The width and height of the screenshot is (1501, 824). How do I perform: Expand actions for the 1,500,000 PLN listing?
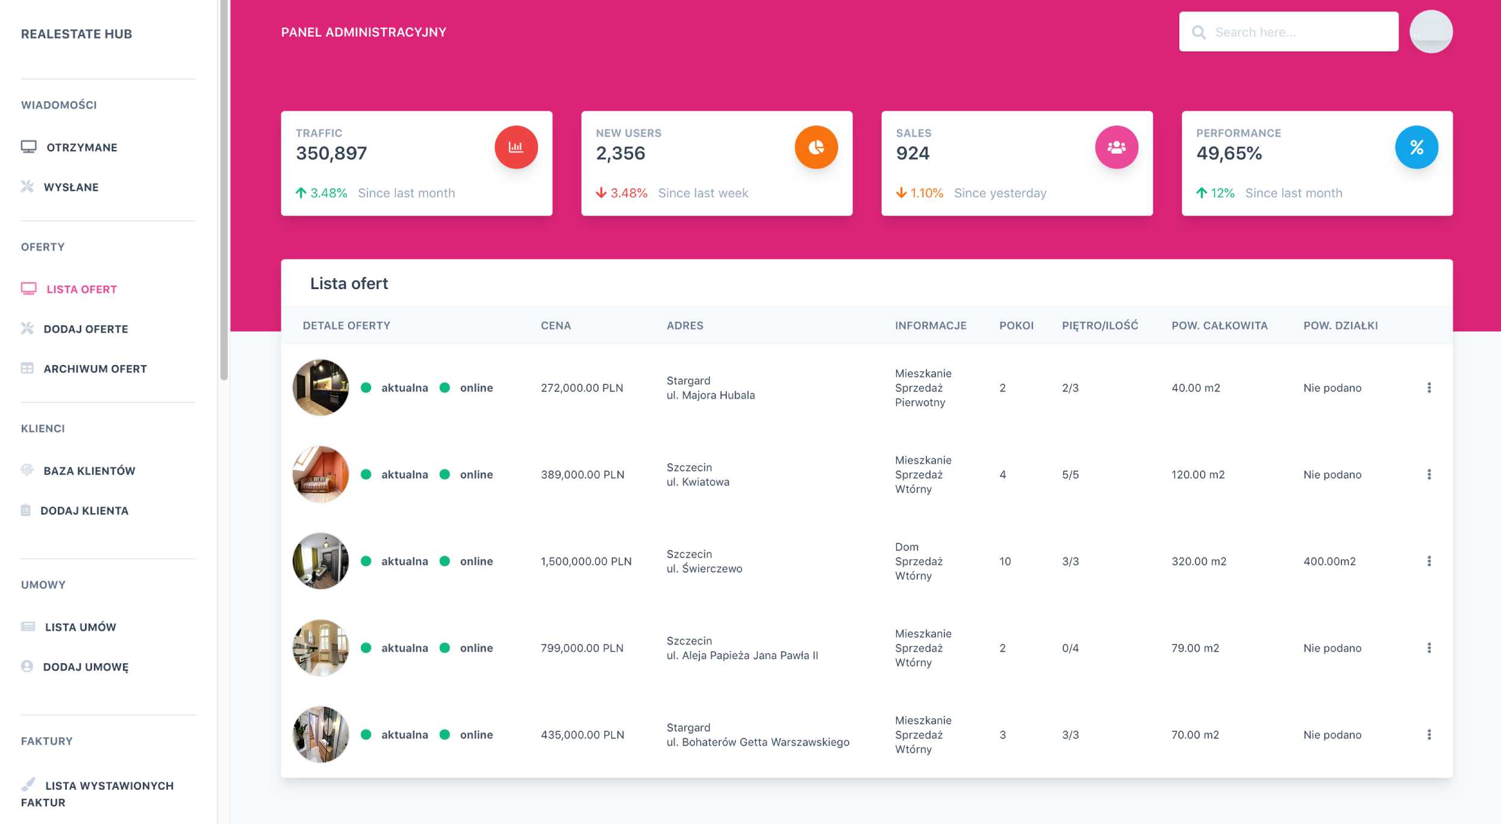point(1430,560)
